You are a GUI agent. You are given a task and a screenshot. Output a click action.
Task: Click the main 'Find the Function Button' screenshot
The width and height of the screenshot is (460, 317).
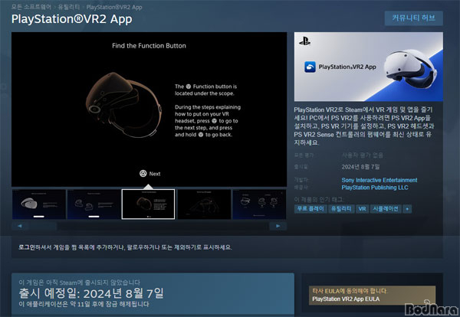point(149,109)
